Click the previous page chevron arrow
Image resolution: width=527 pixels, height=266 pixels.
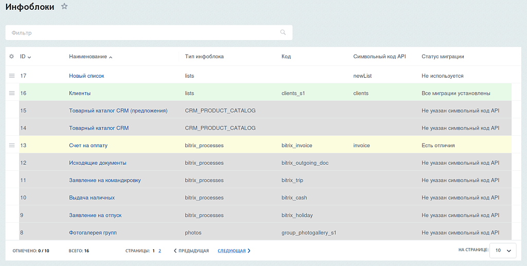click(175, 251)
